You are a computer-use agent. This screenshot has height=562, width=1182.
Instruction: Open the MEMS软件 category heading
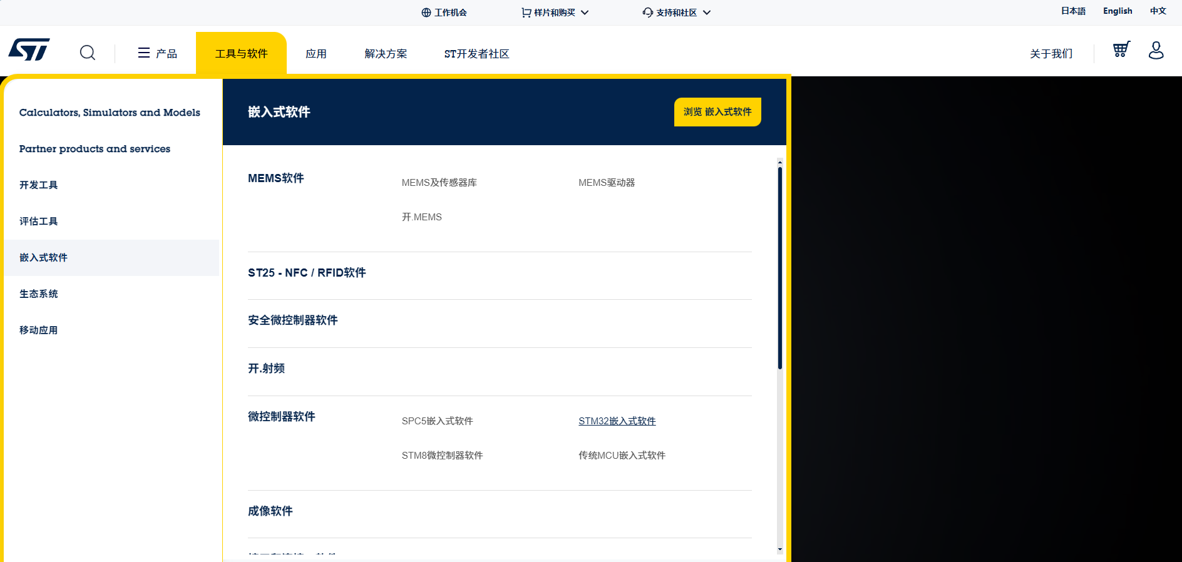pos(276,178)
